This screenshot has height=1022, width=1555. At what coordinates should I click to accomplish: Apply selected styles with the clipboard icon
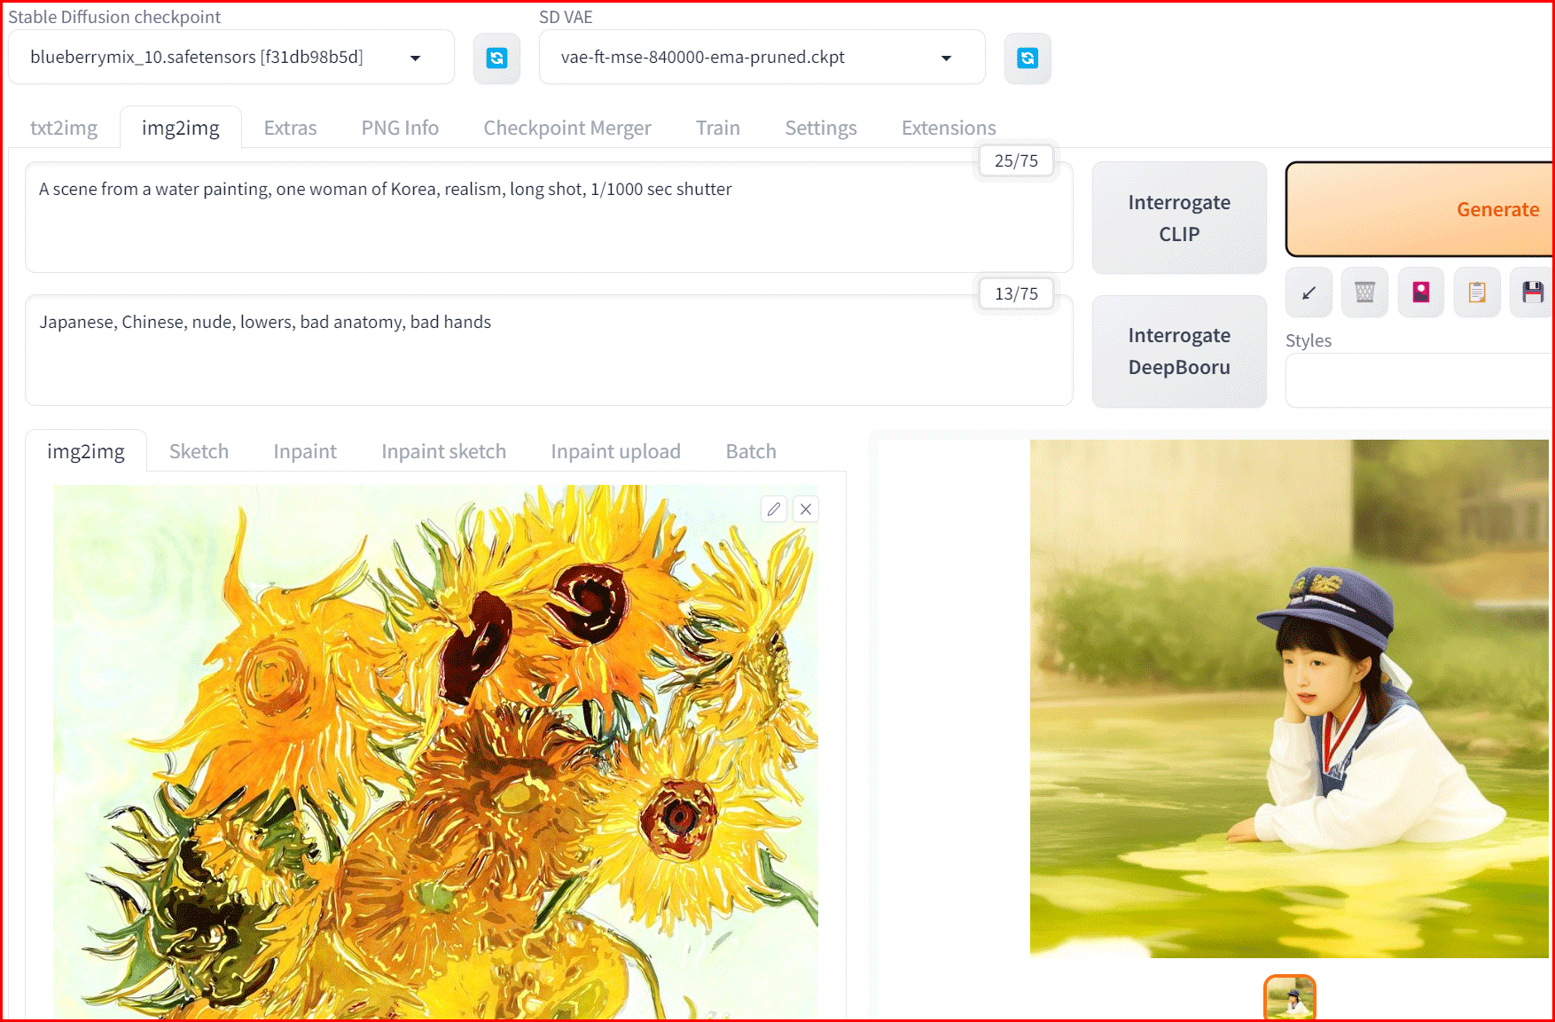pos(1477,293)
